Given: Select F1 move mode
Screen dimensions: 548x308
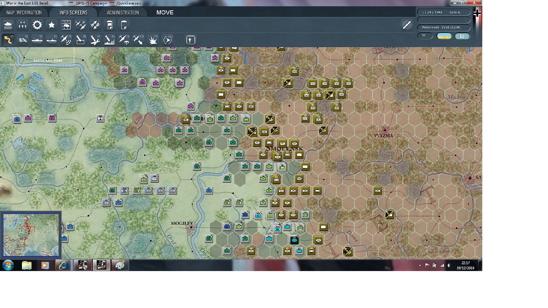Looking at the screenshot, I should [x=8, y=40].
